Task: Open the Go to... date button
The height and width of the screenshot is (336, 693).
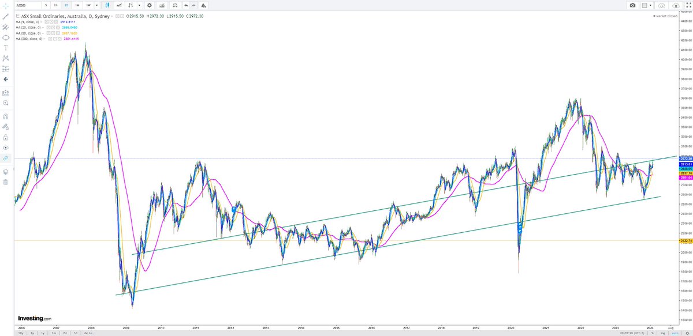Action: click(89, 333)
